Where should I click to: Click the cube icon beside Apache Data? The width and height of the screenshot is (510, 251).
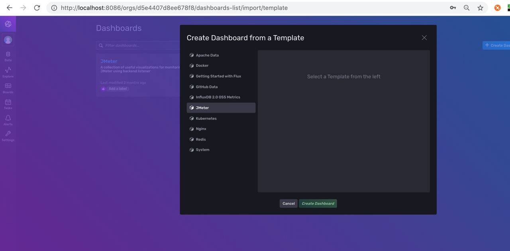point(192,55)
